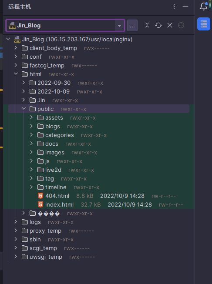
Task: Click the refresh icon in remote host toolbar
Action: [x=158, y=25]
